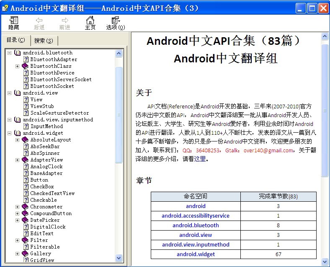
Task: Click the BluetoothAdapter topic page icon
Action: (x=26, y=59)
